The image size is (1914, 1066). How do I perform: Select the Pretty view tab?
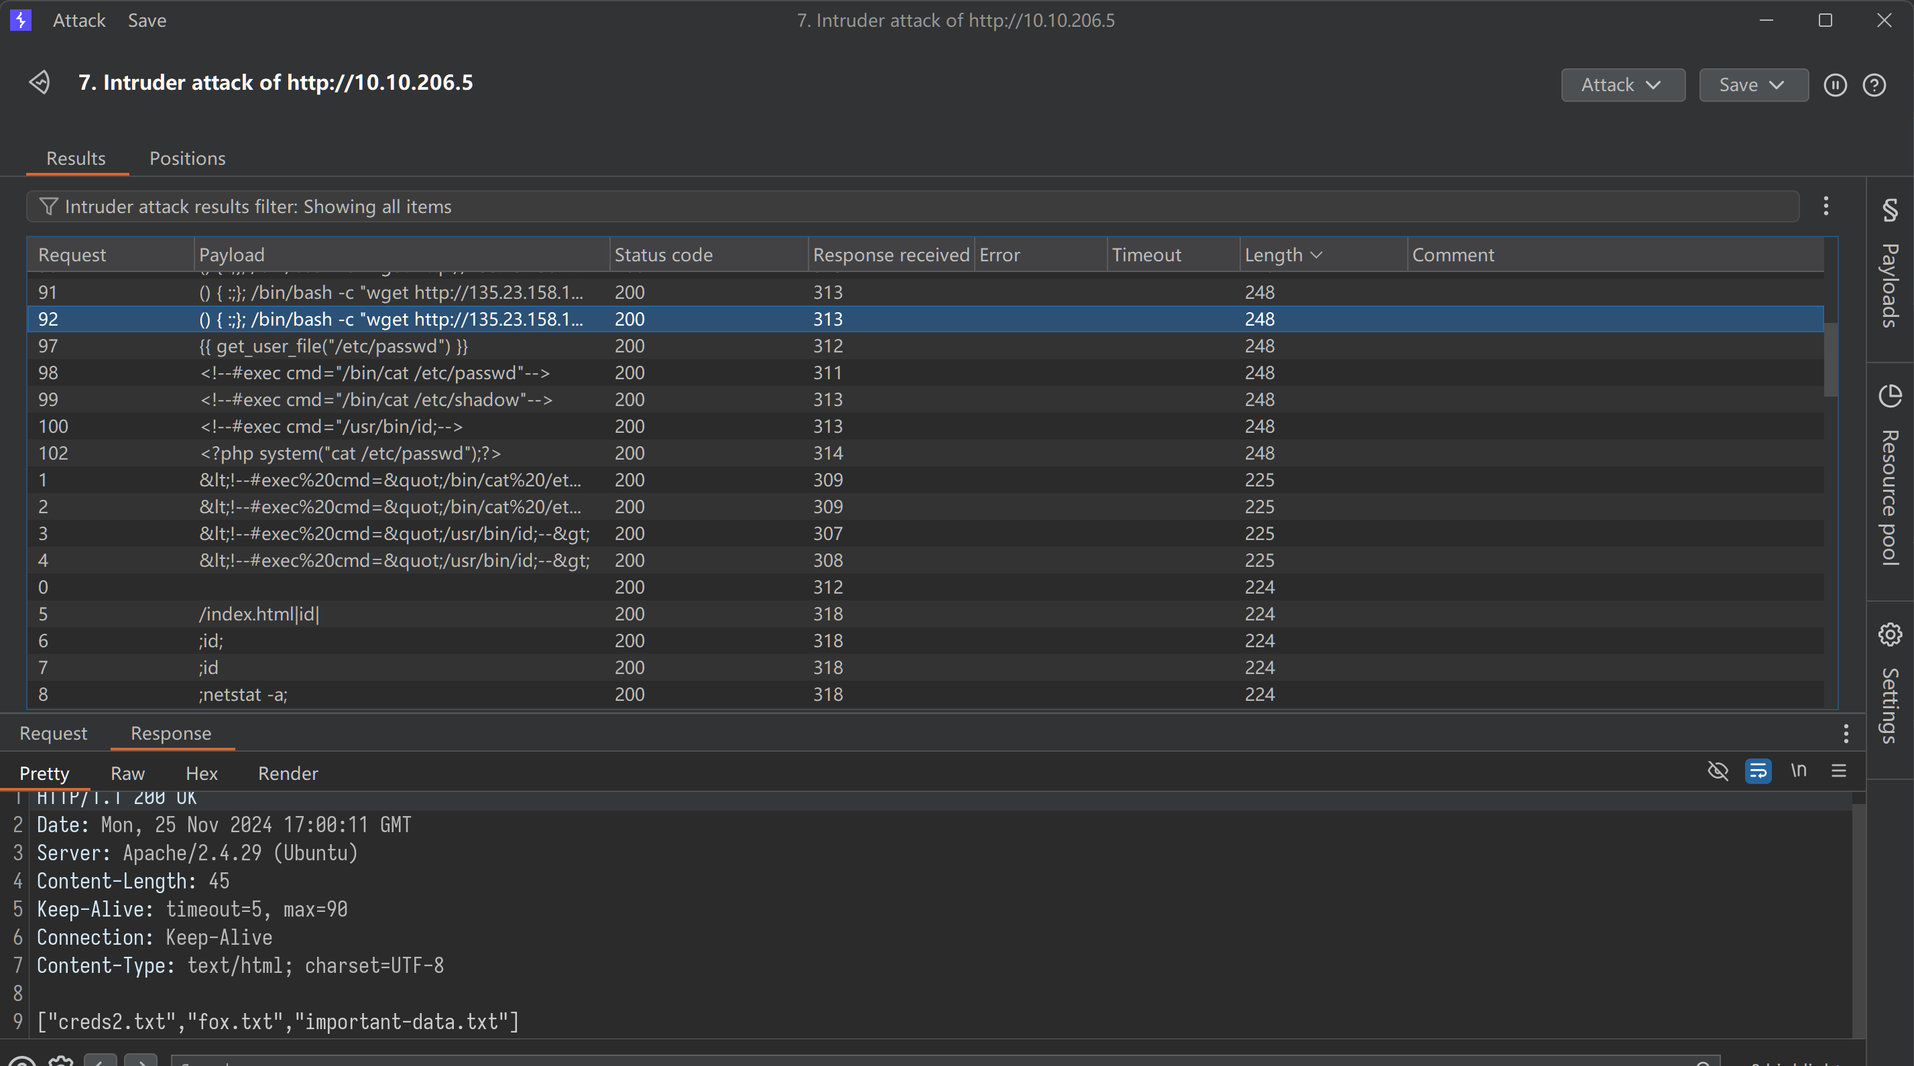click(44, 773)
